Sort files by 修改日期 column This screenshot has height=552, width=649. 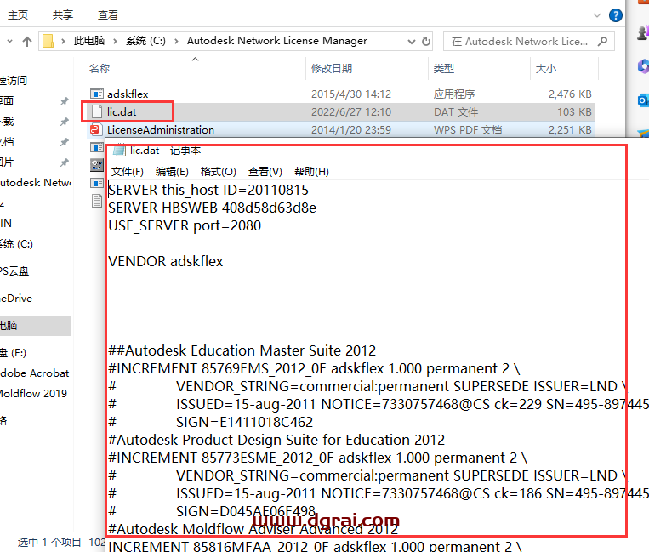[332, 68]
